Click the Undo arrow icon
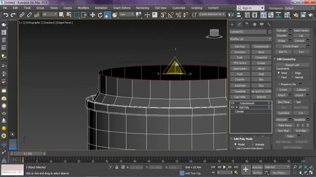 [6, 15]
